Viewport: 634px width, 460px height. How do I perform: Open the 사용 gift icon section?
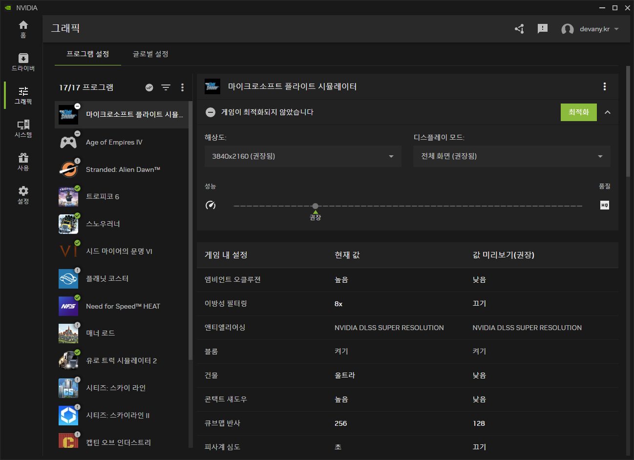[23, 162]
